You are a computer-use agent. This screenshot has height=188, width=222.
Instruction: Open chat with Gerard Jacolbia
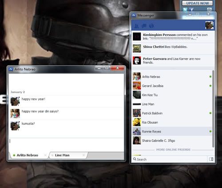172,86
